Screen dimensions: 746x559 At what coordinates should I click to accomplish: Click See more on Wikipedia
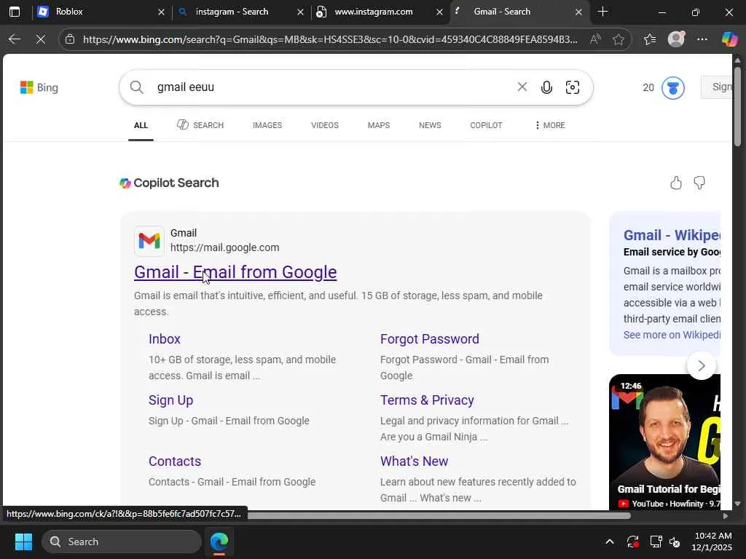[672, 335]
